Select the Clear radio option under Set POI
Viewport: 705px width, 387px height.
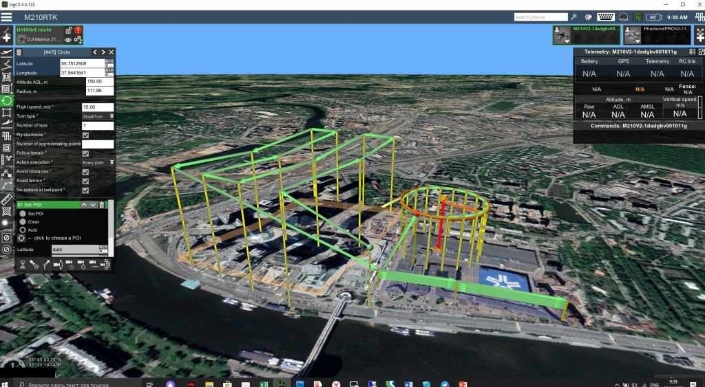tap(23, 222)
